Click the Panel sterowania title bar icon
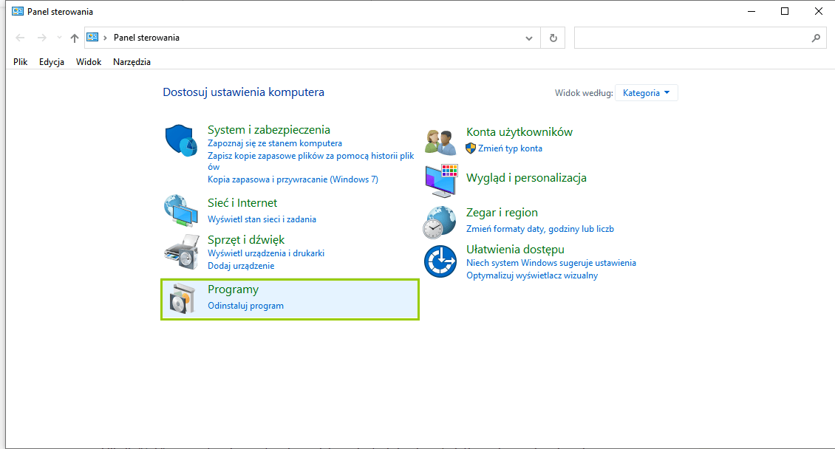This screenshot has height=449, width=835. point(18,11)
